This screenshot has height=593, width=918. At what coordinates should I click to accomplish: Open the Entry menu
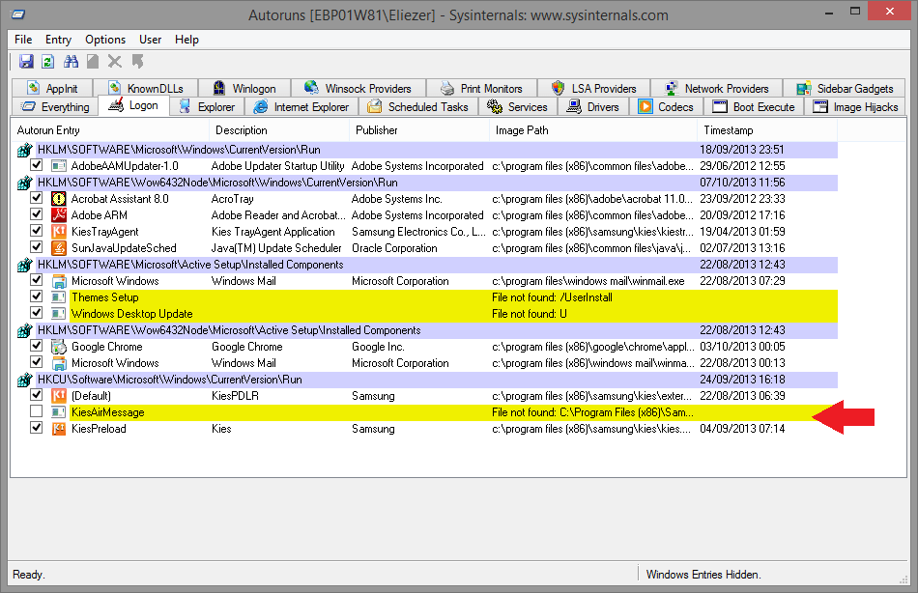pyautogui.click(x=58, y=40)
